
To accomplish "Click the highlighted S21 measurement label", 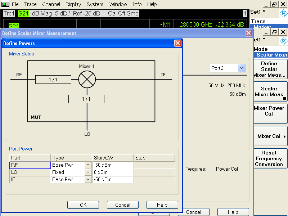I will (23, 13).
